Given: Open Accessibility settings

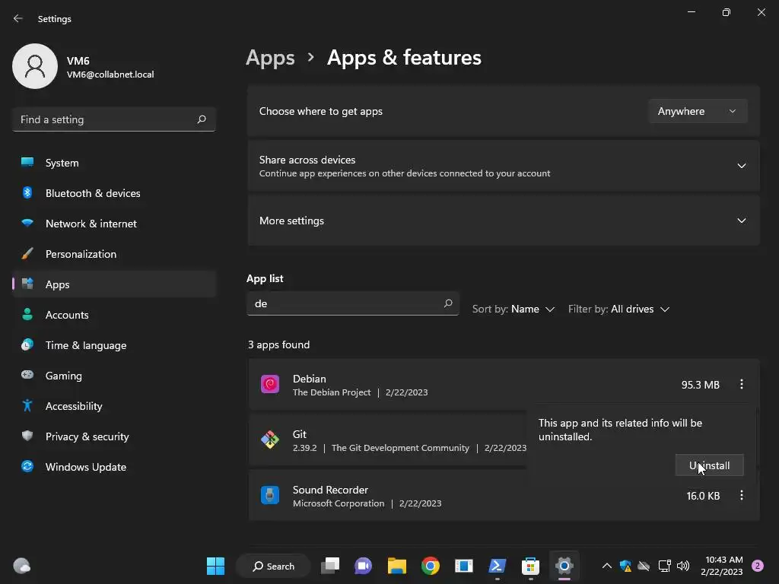Looking at the screenshot, I should pos(114,406).
